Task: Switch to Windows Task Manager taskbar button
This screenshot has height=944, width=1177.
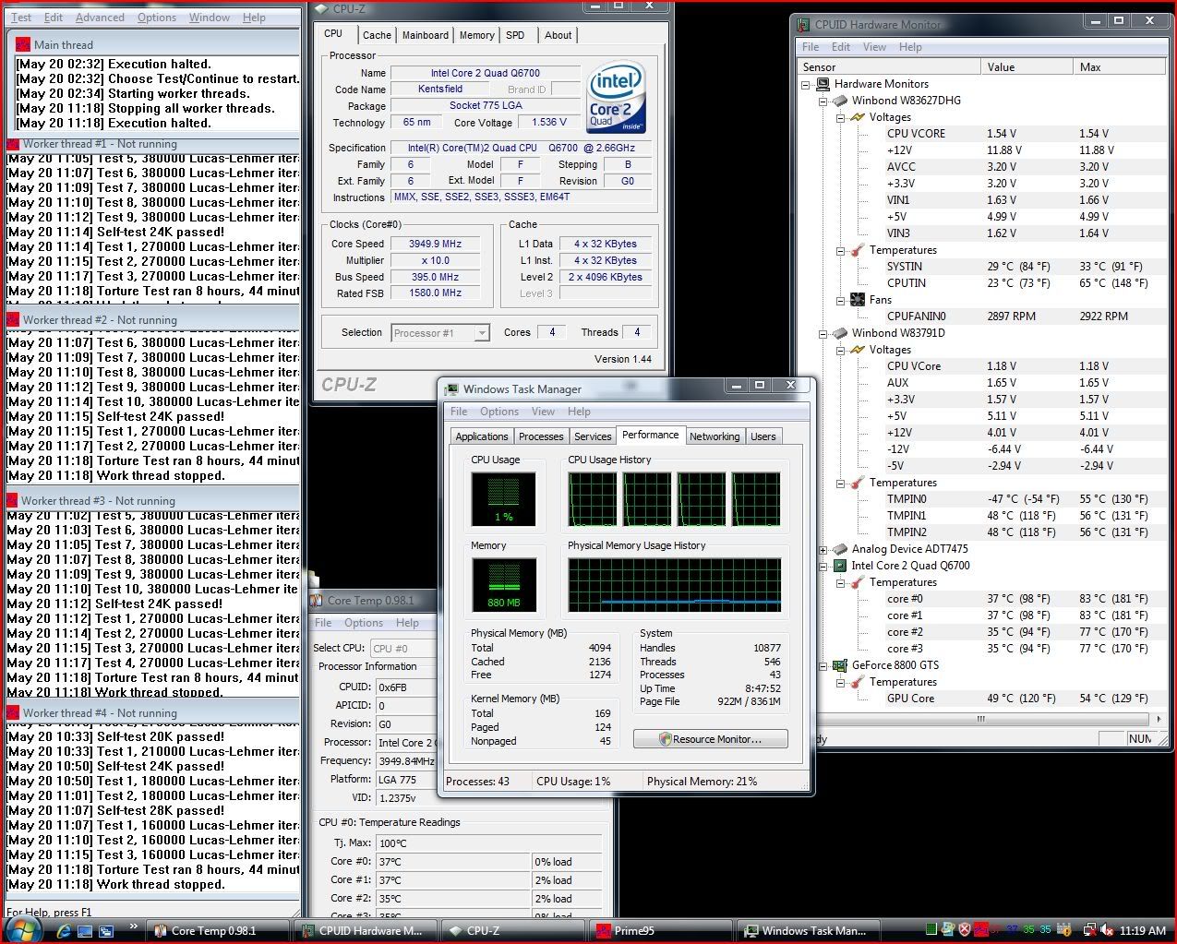Action: click(808, 931)
